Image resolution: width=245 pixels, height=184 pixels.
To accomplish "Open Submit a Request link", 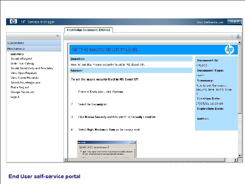I will tap(21, 59).
